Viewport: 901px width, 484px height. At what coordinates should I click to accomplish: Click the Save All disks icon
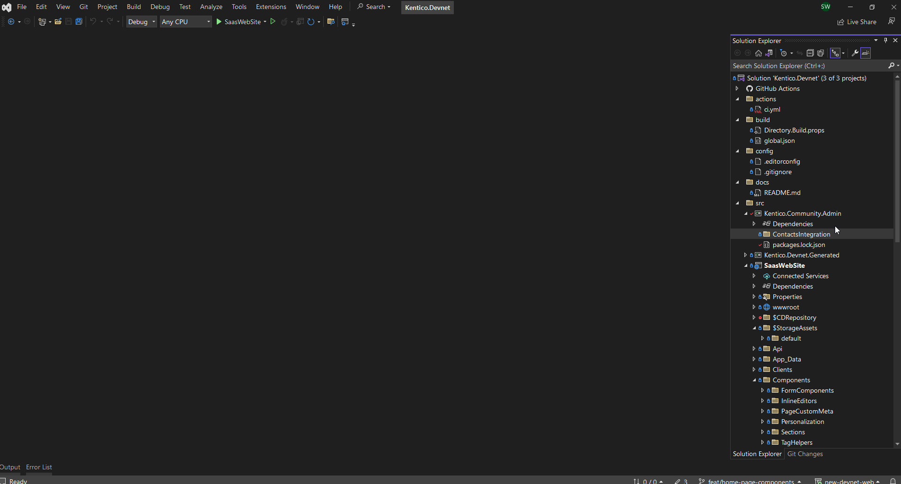point(79,22)
